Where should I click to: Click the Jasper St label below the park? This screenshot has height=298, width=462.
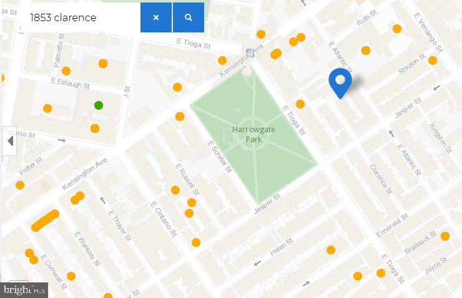click(x=267, y=204)
